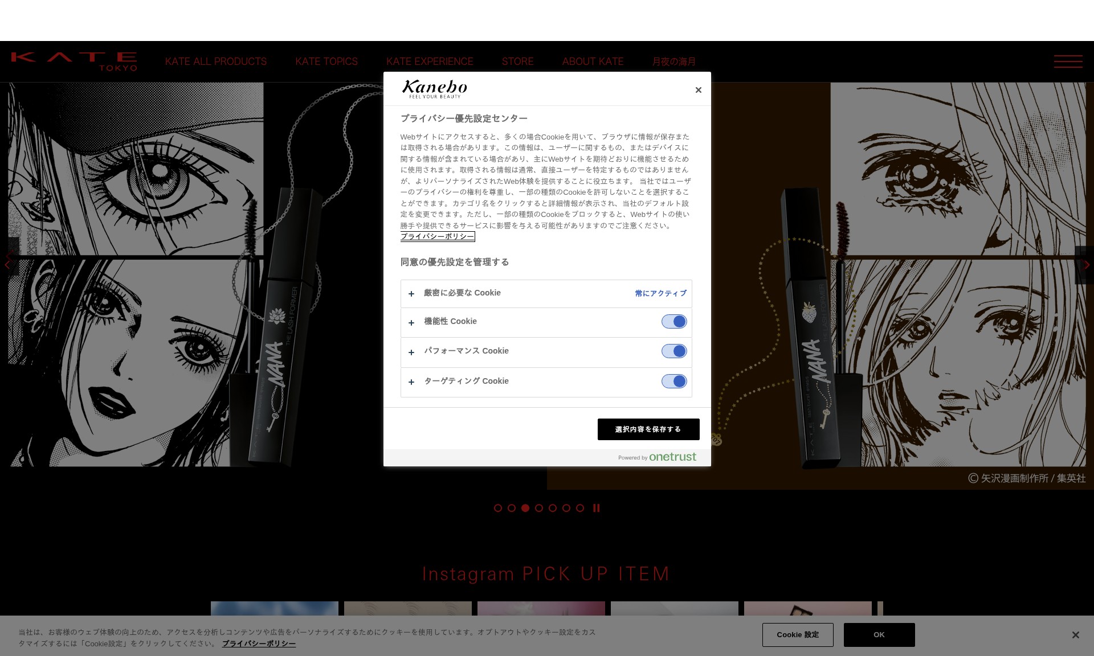Viewport: 1094px width, 656px height.
Task: Toggle 機能性 Cookie switch
Action: pyautogui.click(x=674, y=322)
